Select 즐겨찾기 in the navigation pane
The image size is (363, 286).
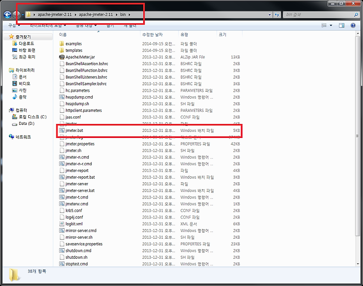[x=23, y=37]
